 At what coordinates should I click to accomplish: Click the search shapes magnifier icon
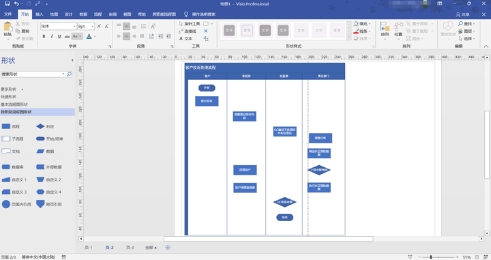point(69,74)
